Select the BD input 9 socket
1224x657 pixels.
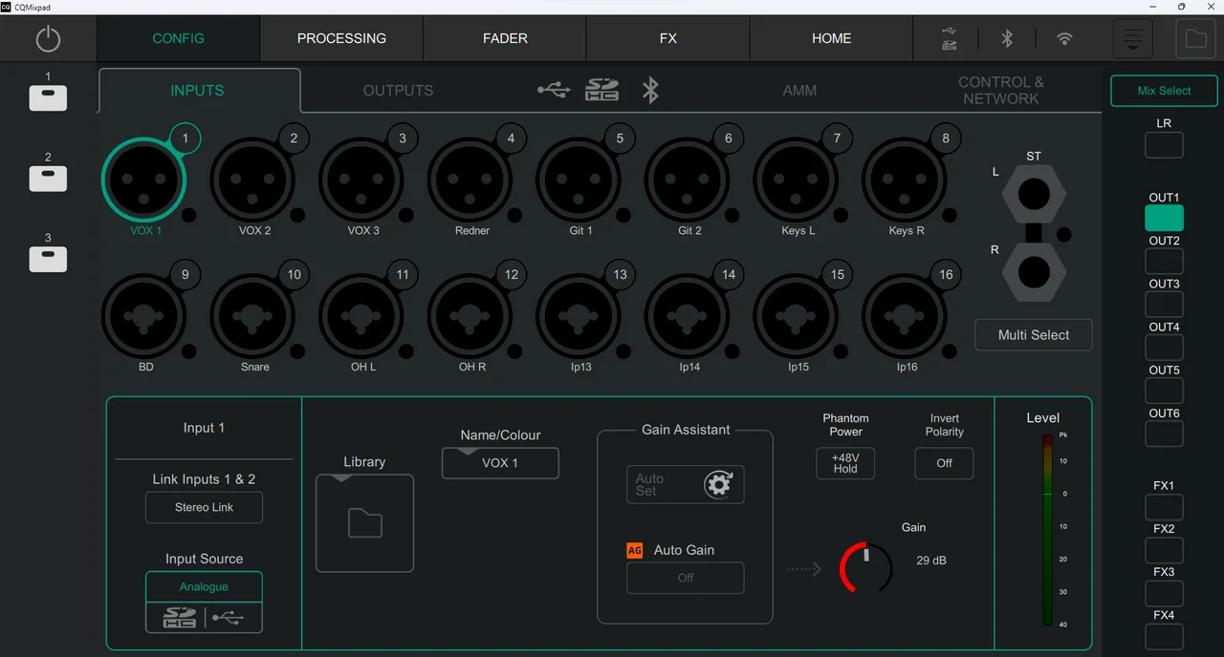(142, 316)
